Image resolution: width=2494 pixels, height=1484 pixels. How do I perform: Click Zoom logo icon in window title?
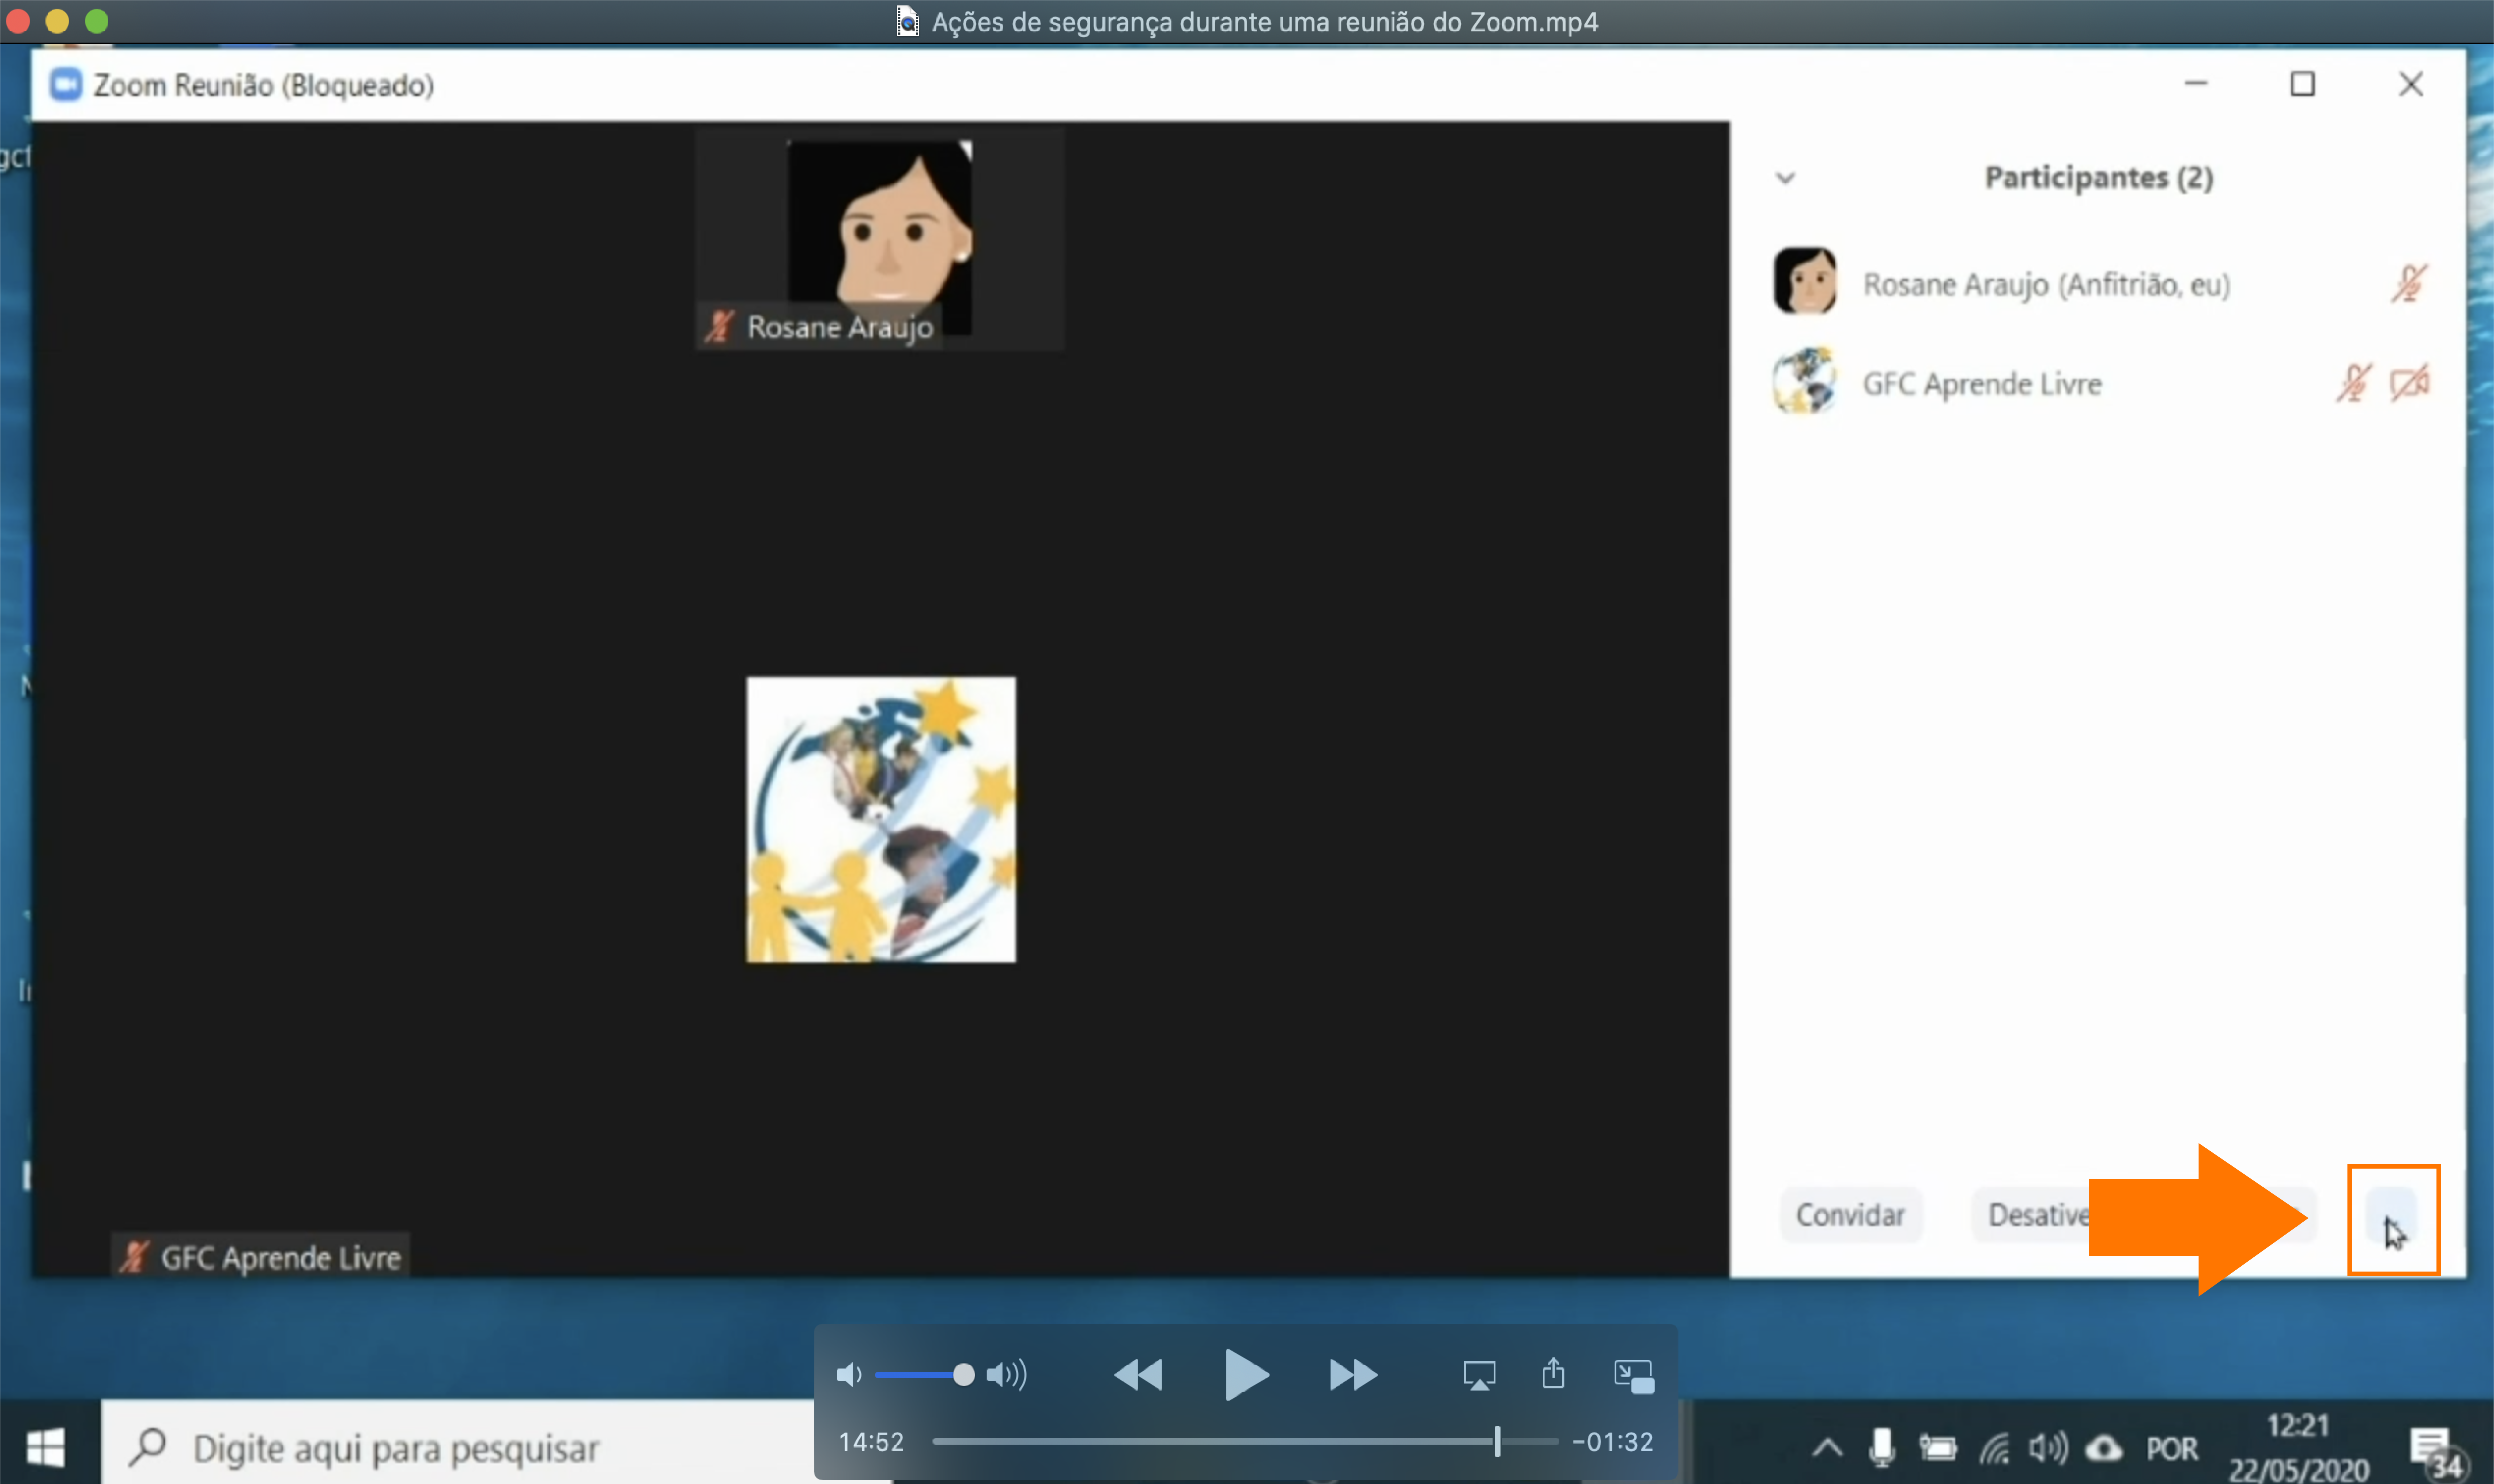pyautogui.click(x=66, y=85)
